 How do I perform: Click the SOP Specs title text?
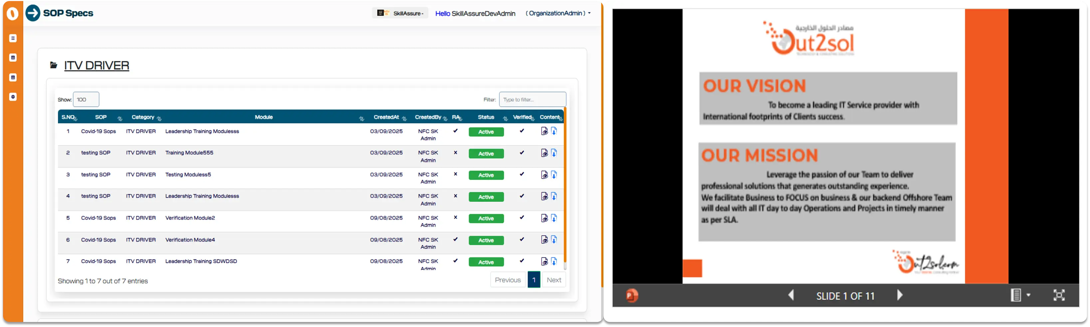point(68,13)
